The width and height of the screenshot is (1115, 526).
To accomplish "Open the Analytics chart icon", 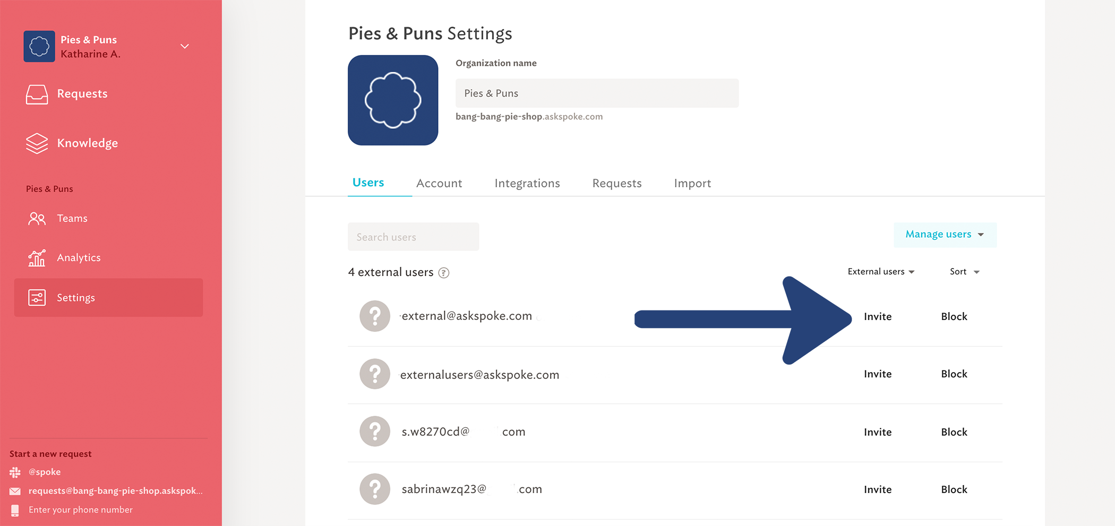I will coord(37,258).
